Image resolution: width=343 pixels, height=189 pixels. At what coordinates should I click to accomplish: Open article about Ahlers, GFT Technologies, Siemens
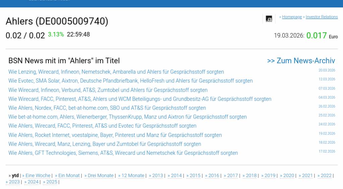(123, 153)
